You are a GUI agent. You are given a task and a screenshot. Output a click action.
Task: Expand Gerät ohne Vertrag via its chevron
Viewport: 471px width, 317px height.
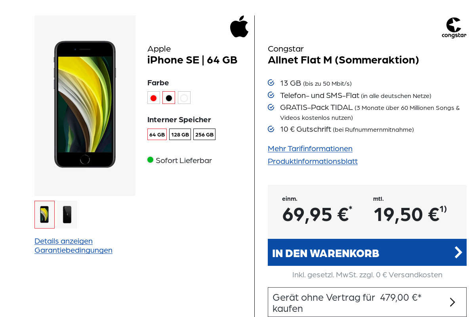pos(452,302)
